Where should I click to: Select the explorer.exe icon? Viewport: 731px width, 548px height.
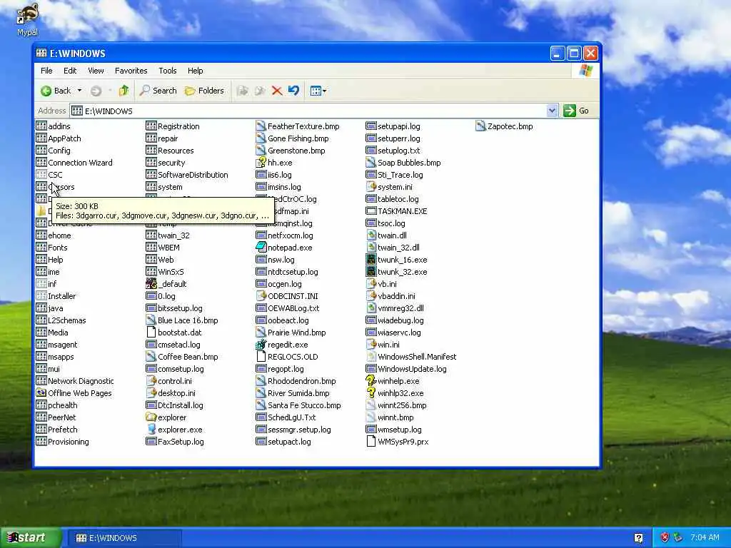151,429
